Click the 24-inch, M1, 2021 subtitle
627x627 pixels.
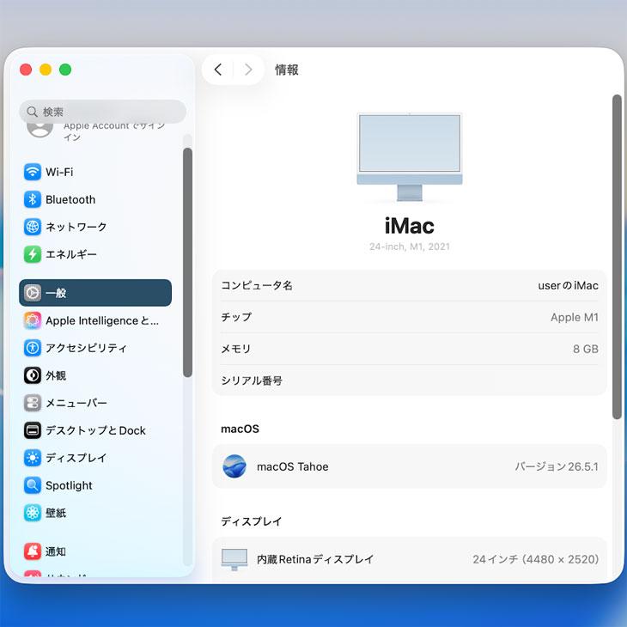410,247
